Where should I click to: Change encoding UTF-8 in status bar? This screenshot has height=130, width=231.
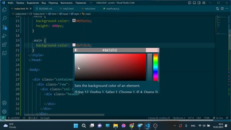pyautogui.click(x=191, y=118)
